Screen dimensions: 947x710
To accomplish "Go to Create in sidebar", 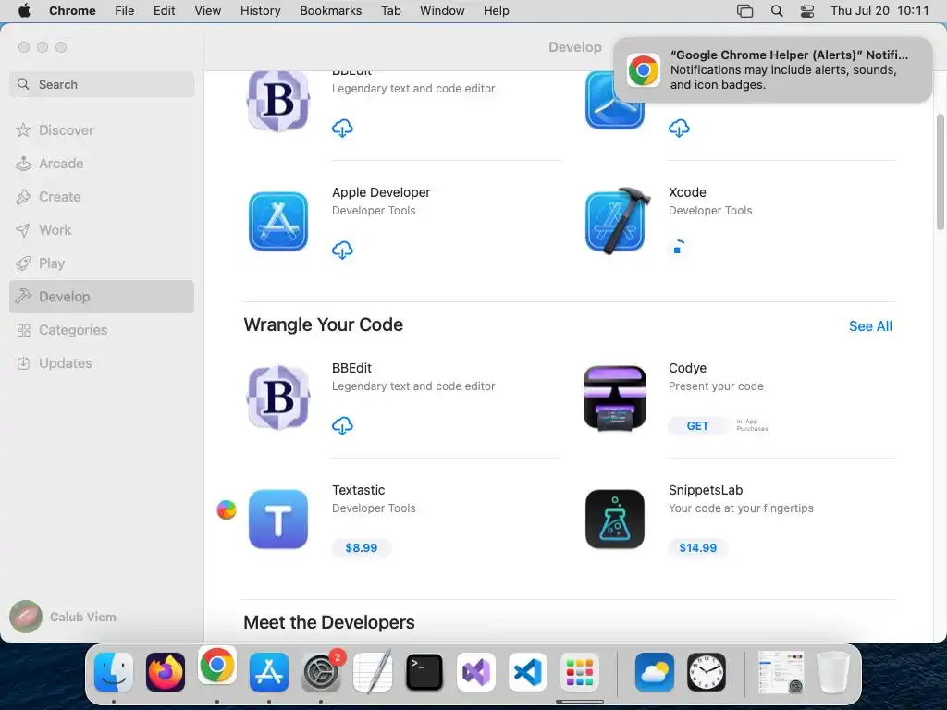I will coord(102,197).
